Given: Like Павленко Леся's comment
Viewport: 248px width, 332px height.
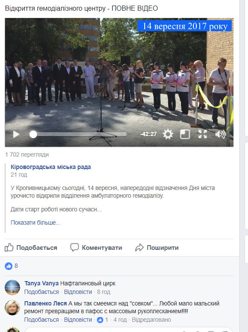Looking at the screenshot, I should pyautogui.click(x=41, y=320).
